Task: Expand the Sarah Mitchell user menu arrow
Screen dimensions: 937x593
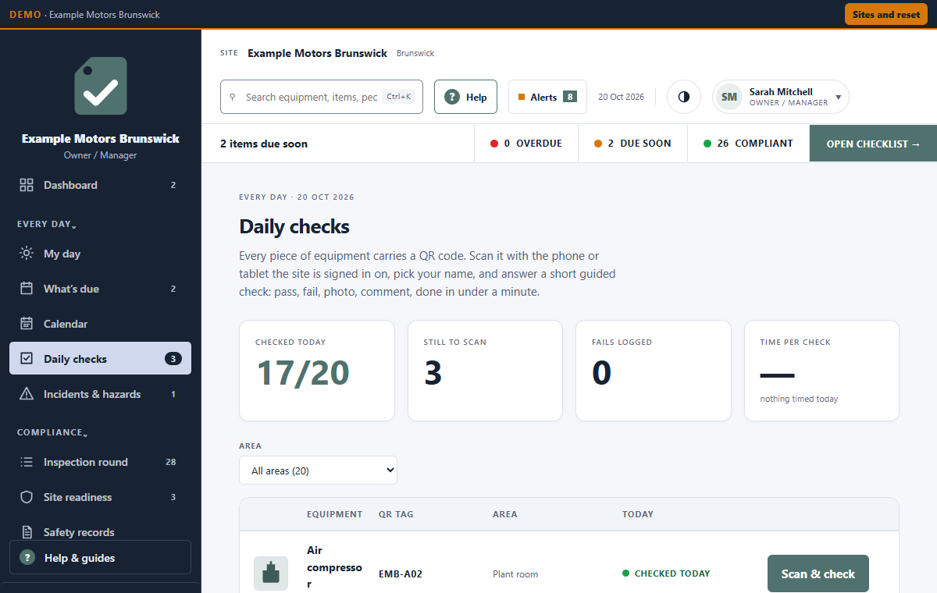Action: 839,98
